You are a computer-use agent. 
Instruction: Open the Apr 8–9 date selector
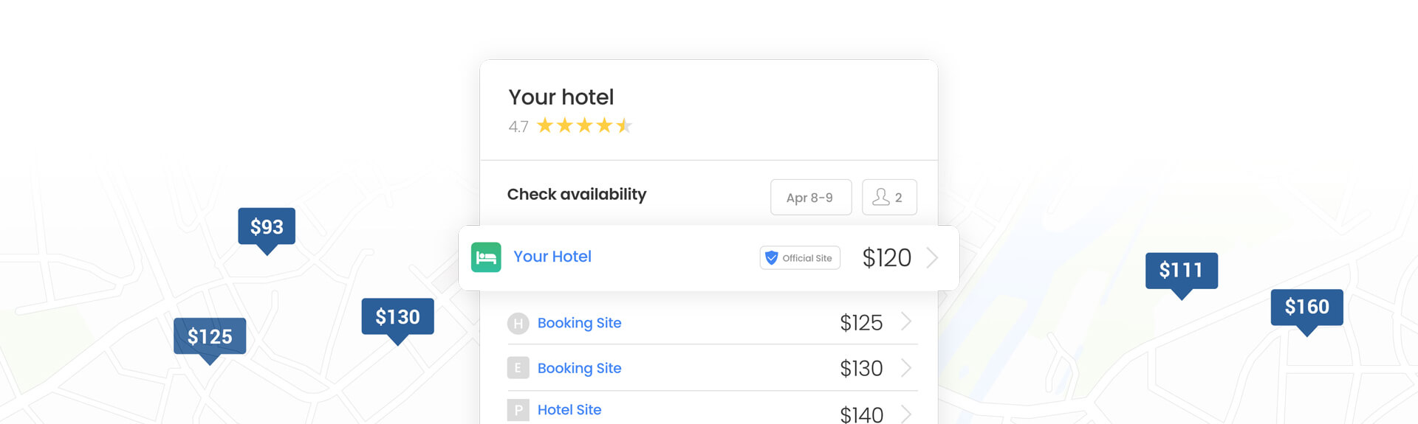coord(810,198)
